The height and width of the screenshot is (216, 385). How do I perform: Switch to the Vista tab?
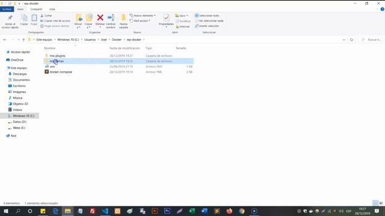[52, 9]
